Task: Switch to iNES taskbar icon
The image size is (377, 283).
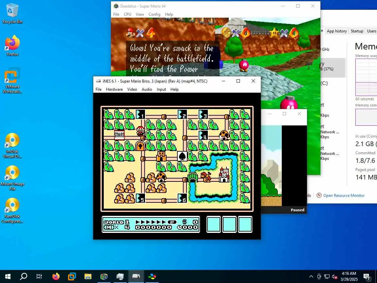Action: click(136, 276)
